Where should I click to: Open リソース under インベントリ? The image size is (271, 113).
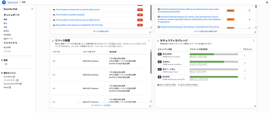click(x=7, y=51)
